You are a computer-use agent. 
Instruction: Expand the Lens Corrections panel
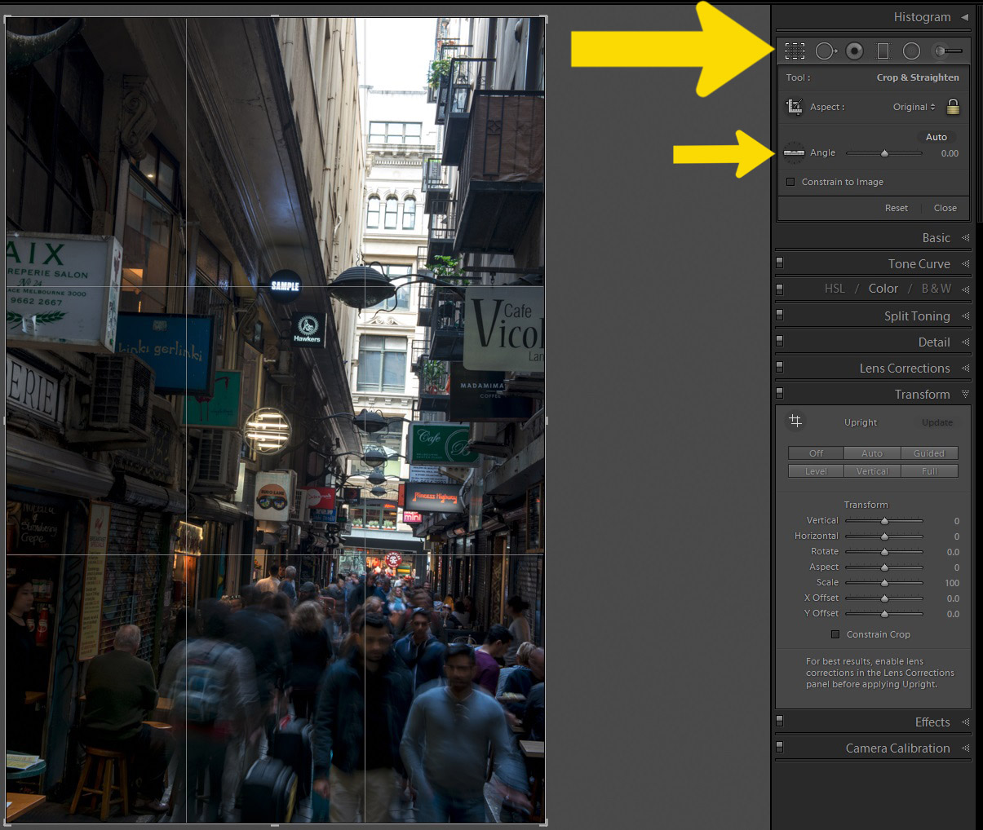[x=904, y=369]
